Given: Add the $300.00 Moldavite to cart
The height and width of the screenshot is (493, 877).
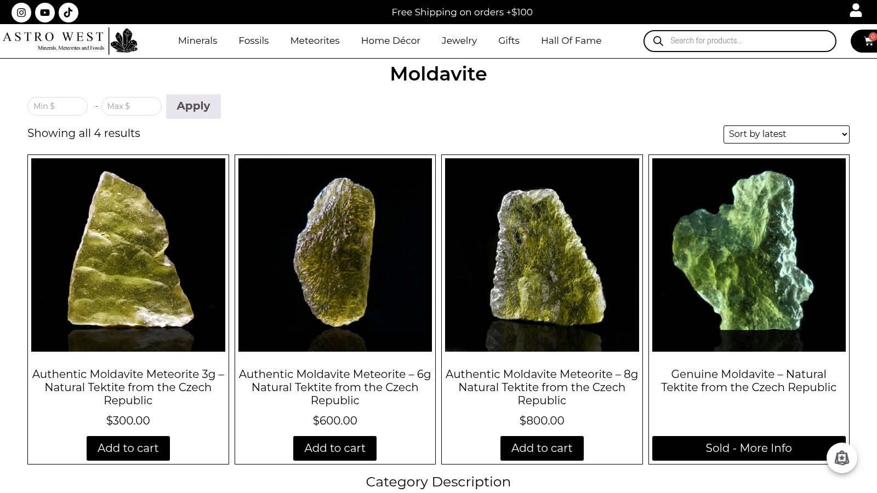Looking at the screenshot, I should (x=128, y=448).
